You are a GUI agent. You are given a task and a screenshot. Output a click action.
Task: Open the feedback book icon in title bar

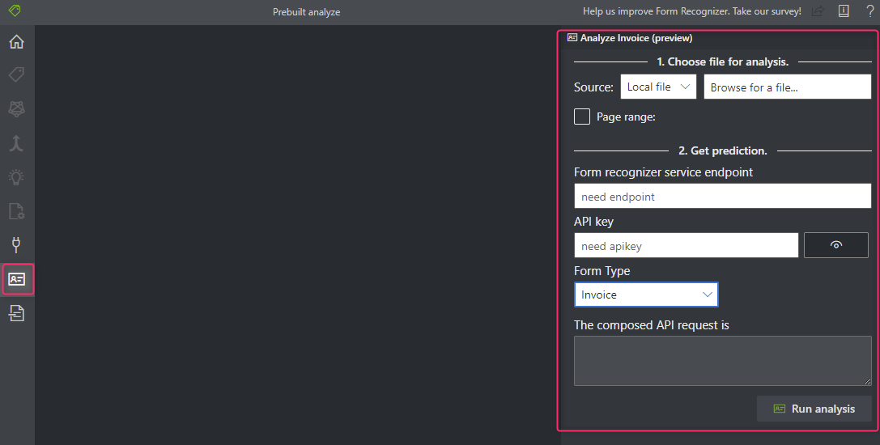coord(844,11)
